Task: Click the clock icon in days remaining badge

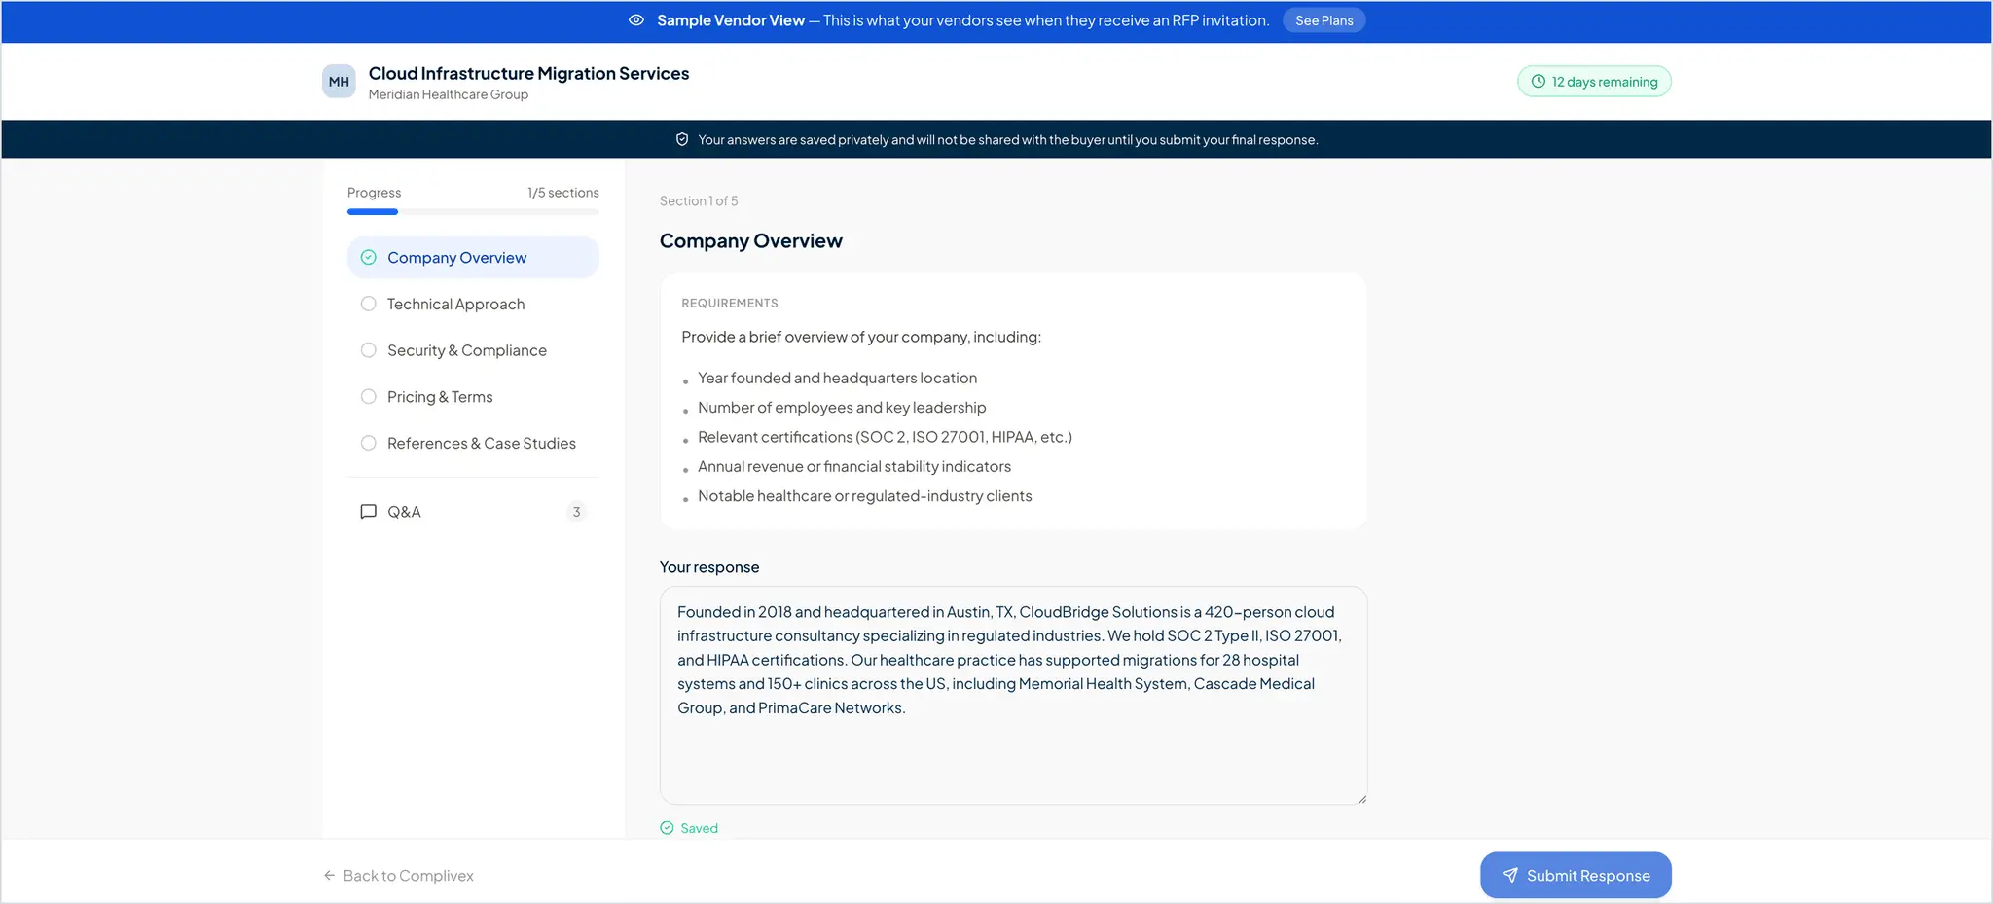Action: coord(1539,82)
